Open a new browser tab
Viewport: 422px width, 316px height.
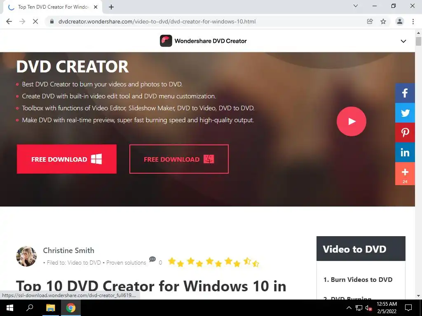(111, 7)
